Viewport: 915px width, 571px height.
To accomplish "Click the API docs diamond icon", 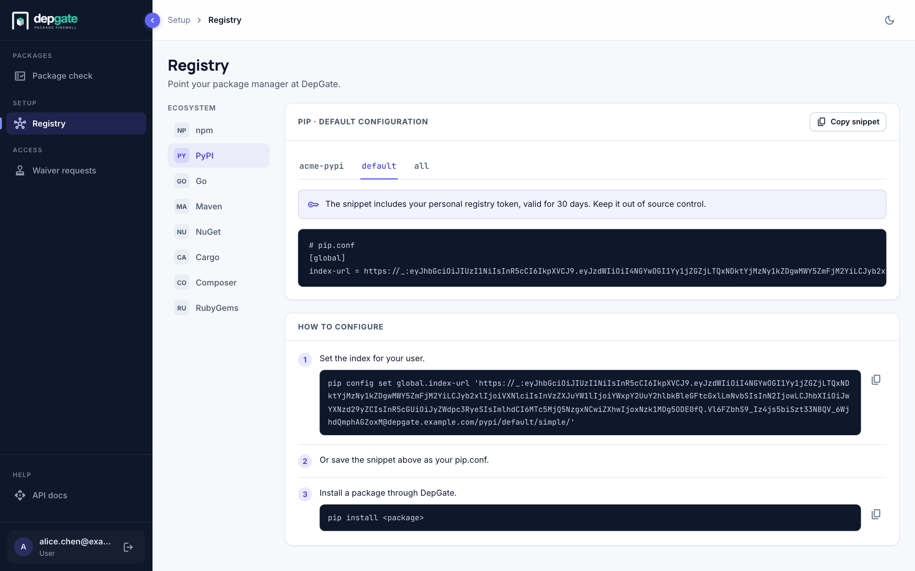I will click(x=20, y=495).
